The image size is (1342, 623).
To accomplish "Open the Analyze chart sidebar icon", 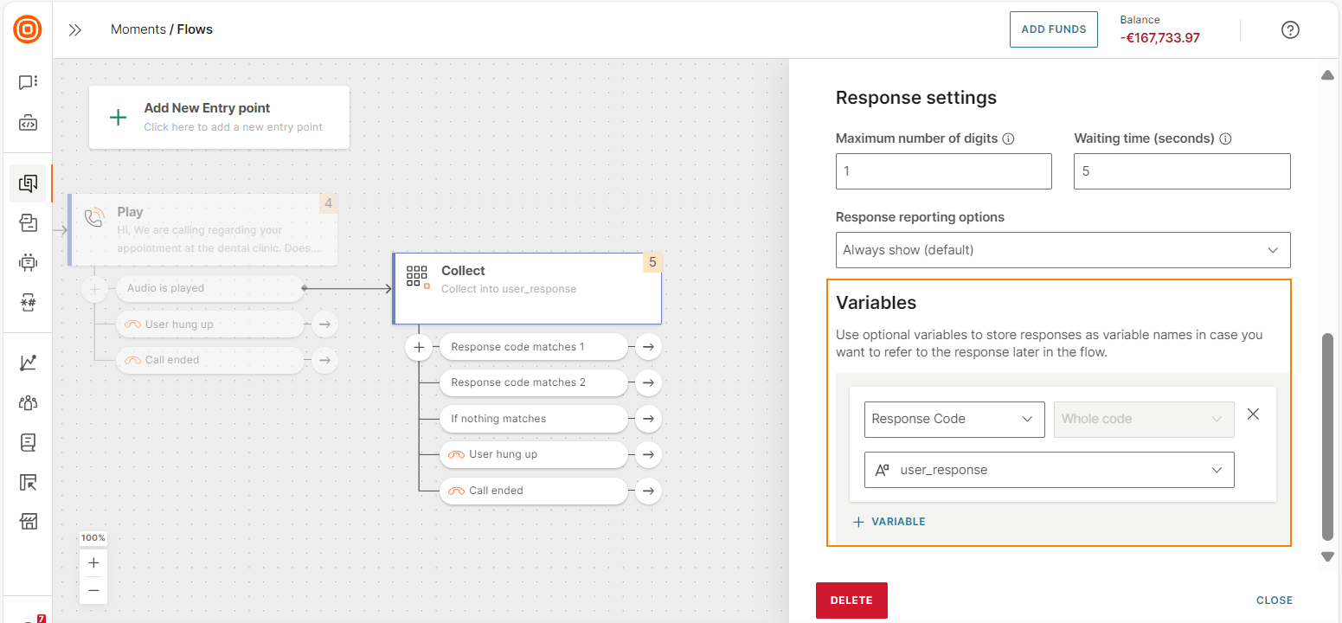I will click(28, 363).
